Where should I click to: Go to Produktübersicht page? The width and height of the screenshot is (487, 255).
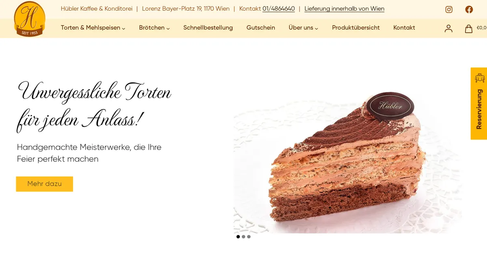pos(356,28)
